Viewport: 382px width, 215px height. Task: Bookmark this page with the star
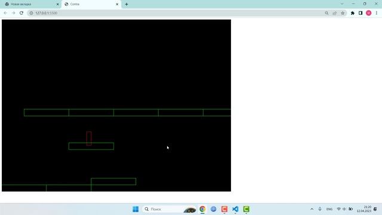pyautogui.click(x=343, y=13)
